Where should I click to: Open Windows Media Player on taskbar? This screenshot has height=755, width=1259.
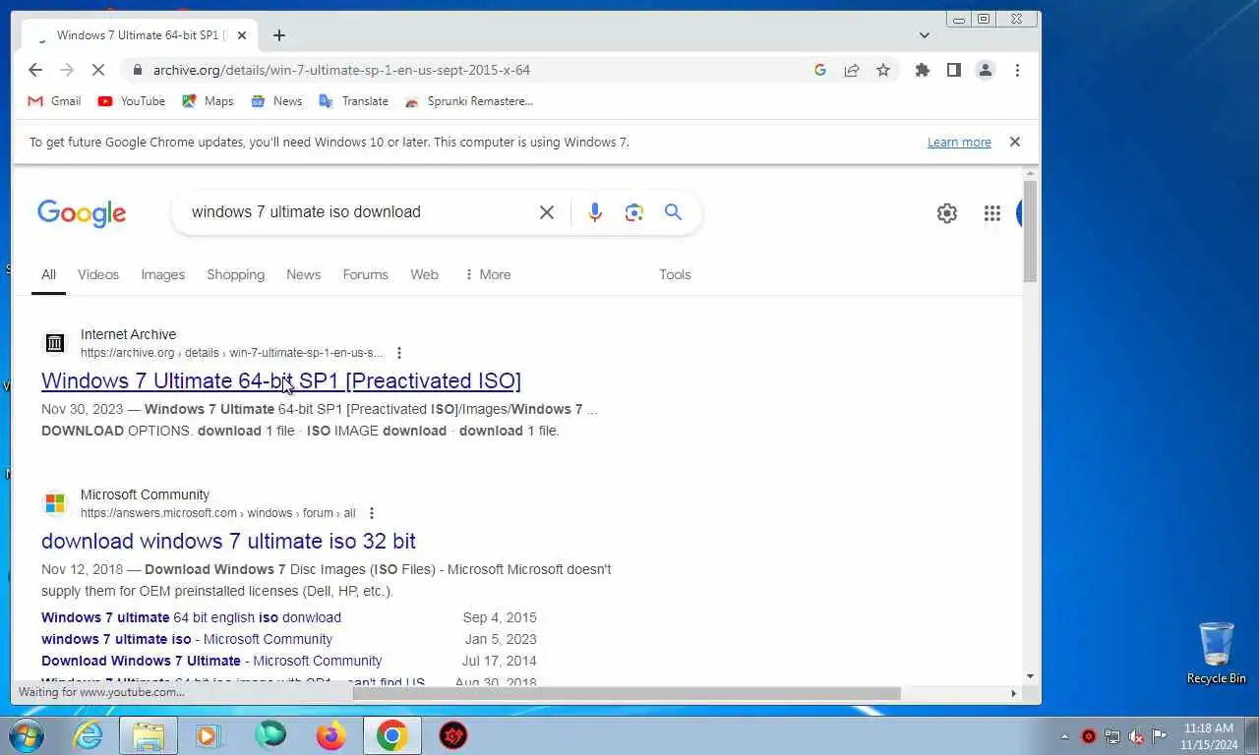tap(209, 735)
